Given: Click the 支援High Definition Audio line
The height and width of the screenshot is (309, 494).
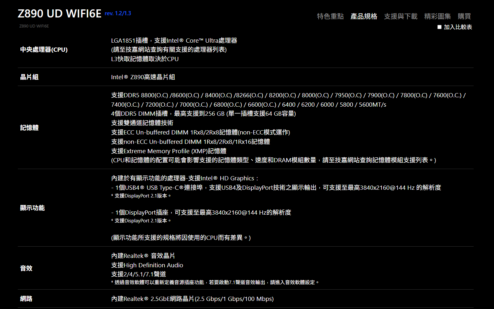Looking at the screenshot, I should (147, 265).
